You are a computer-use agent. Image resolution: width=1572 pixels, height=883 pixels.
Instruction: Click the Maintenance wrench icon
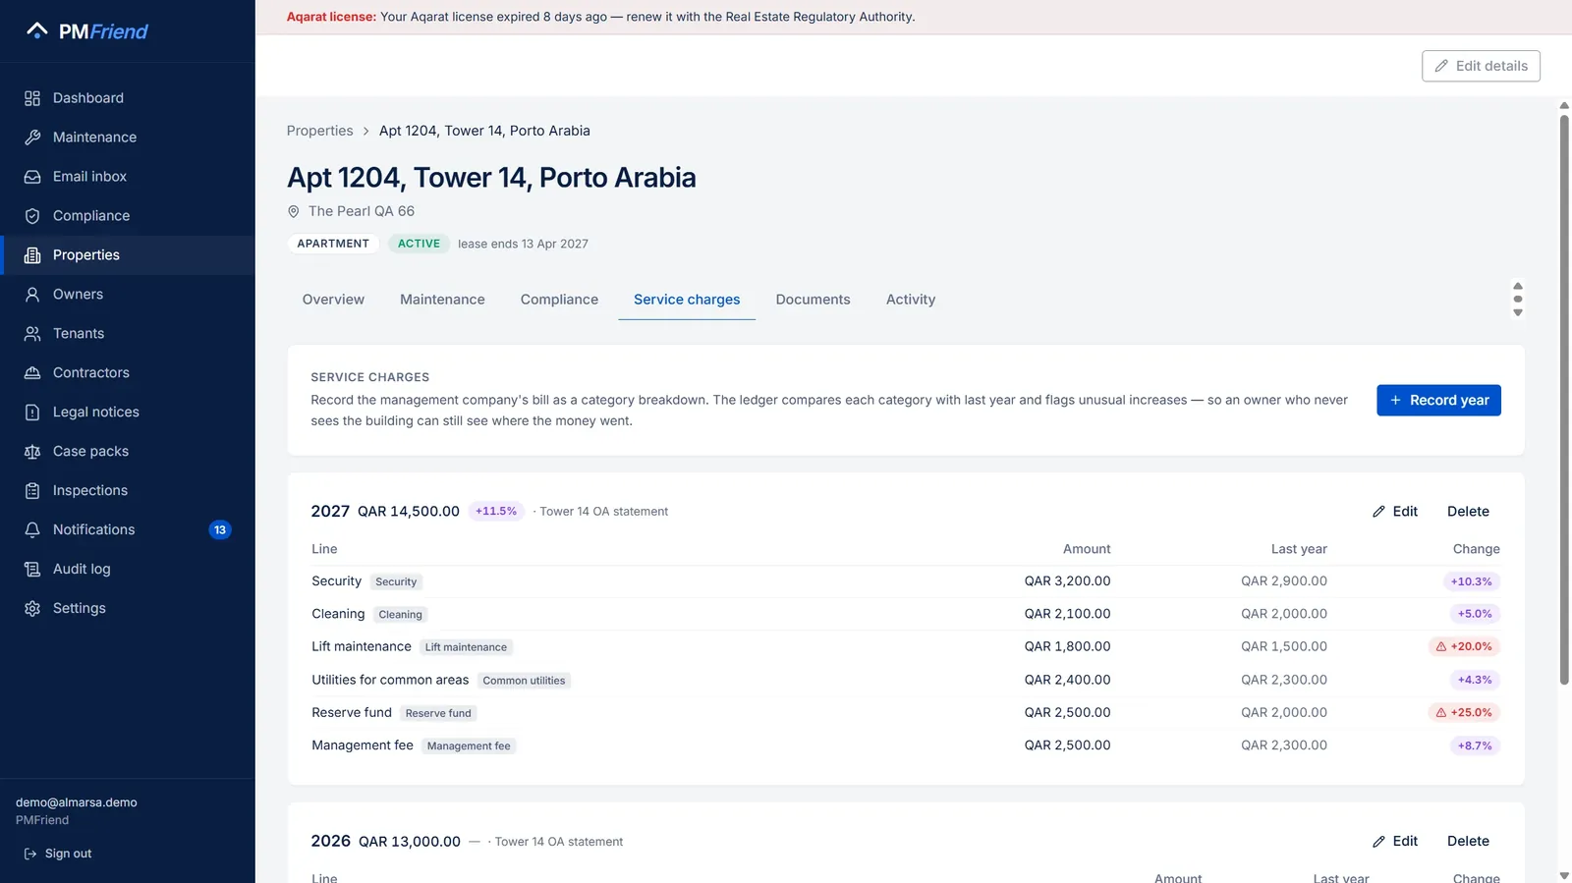click(x=32, y=138)
